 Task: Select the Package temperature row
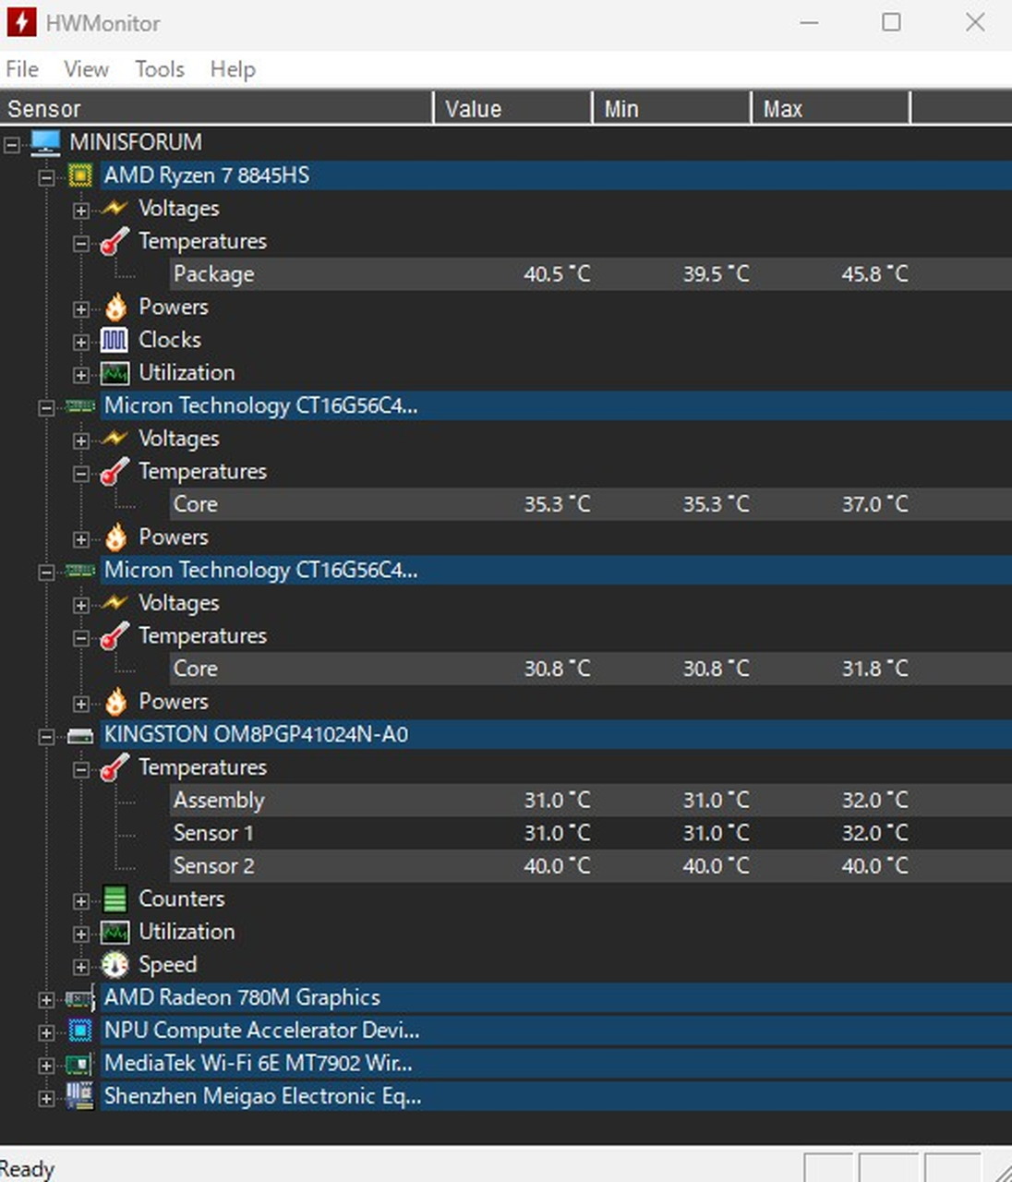tap(213, 274)
